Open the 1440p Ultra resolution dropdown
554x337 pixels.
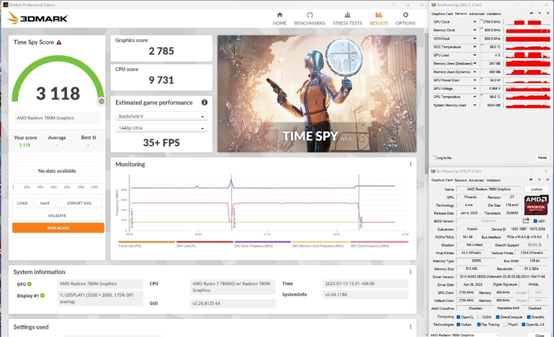[161, 129]
